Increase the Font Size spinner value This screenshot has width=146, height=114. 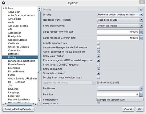[141, 93]
